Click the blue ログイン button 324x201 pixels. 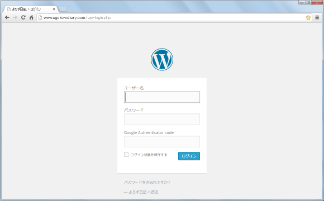[189, 156]
